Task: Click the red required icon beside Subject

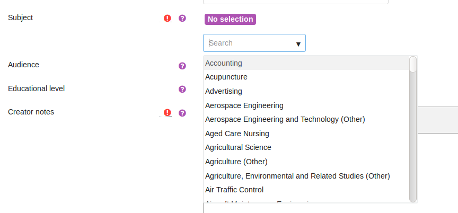Action: pos(167,19)
